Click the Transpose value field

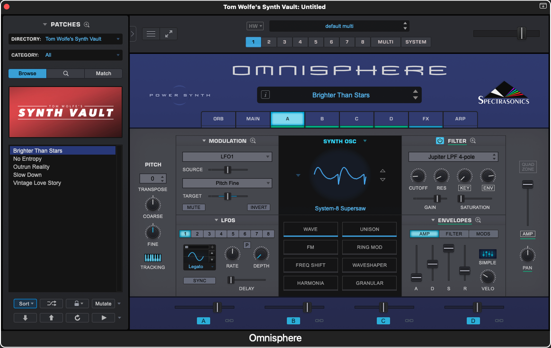[x=152, y=178]
